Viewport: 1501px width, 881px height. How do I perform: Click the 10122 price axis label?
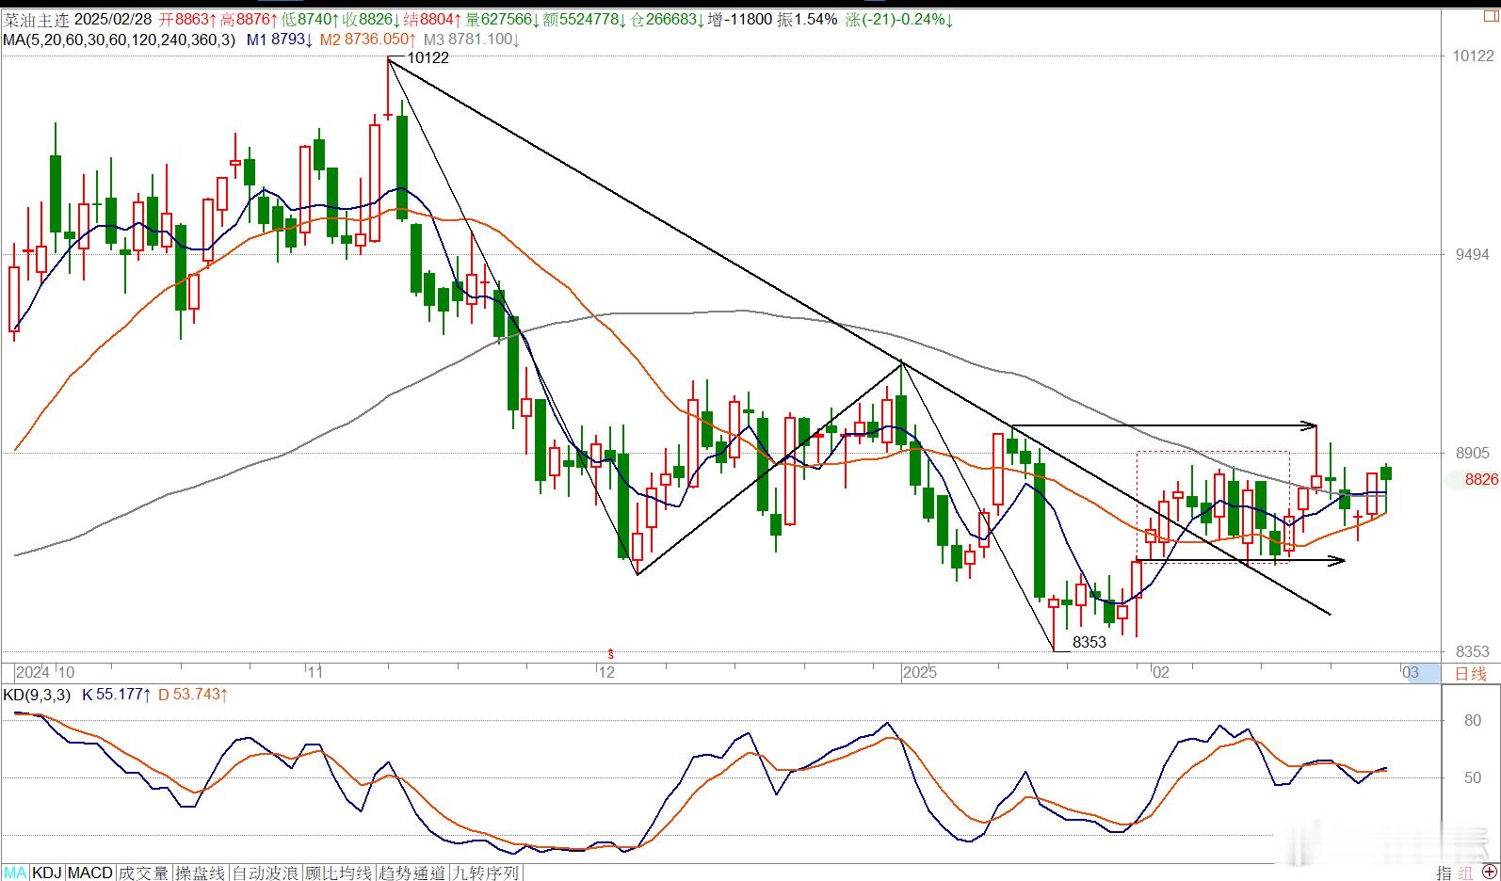[x=1473, y=56]
